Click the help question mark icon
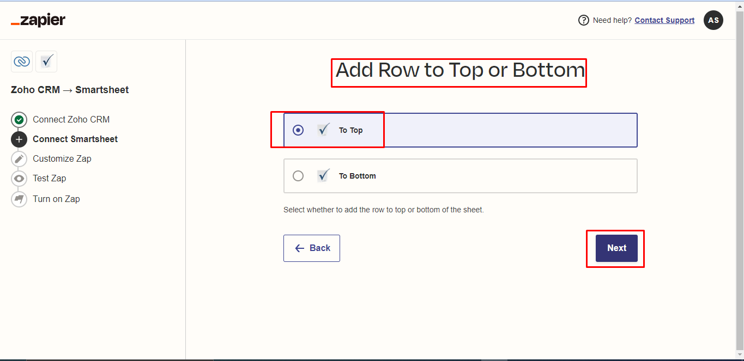The width and height of the screenshot is (744, 361). pos(584,20)
